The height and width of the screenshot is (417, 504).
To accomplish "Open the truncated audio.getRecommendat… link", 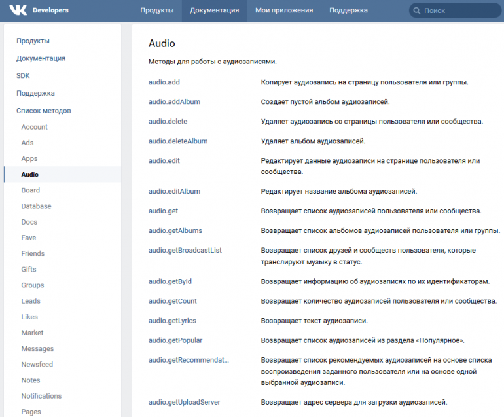I will click(x=189, y=360).
